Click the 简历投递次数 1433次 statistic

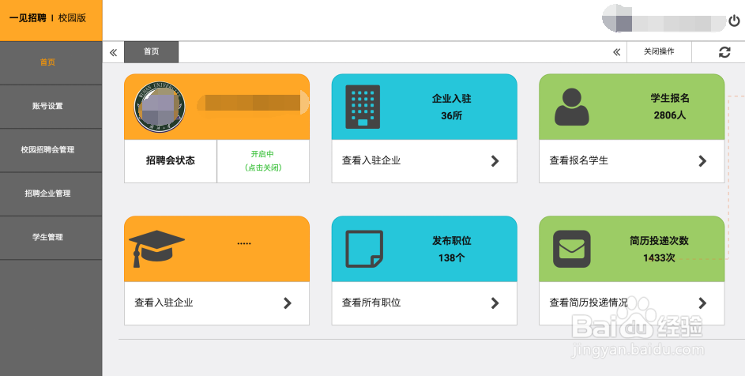(x=659, y=249)
